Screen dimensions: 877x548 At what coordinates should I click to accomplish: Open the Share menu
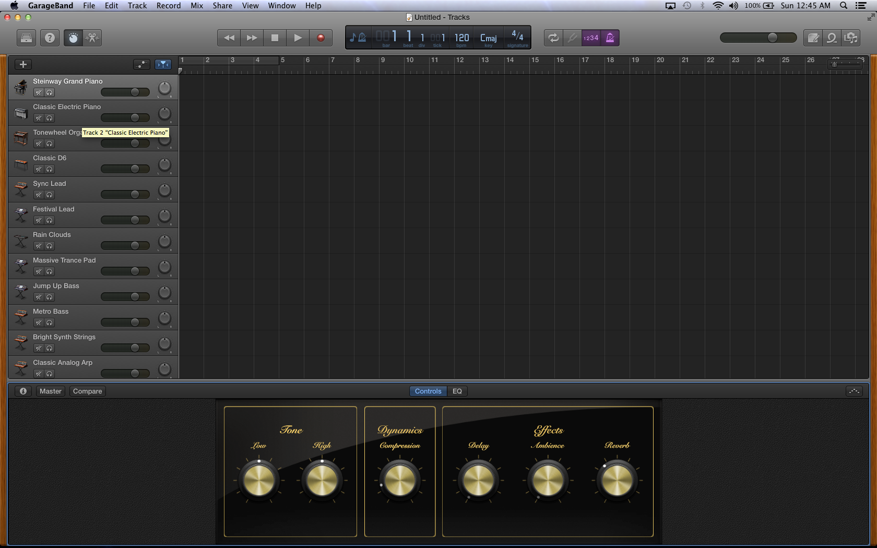point(222,5)
